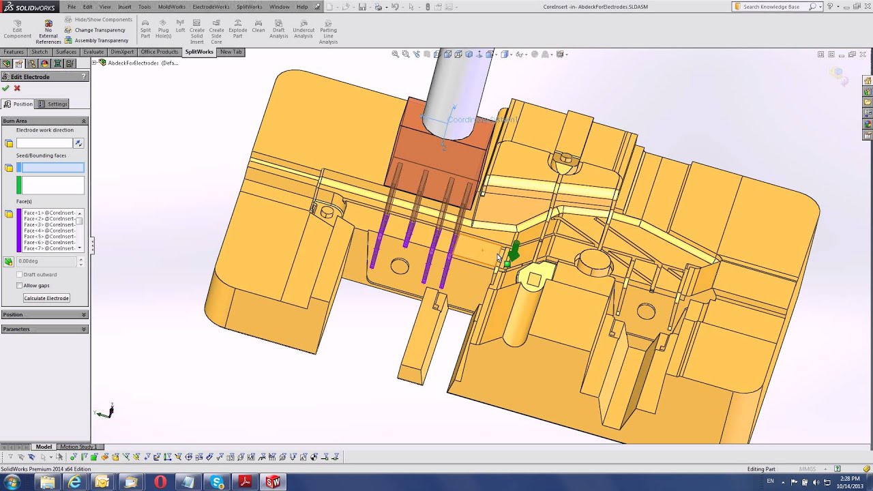Open the ElectrodeWorks menu
This screenshot has height=491, width=873.
point(211,7)
